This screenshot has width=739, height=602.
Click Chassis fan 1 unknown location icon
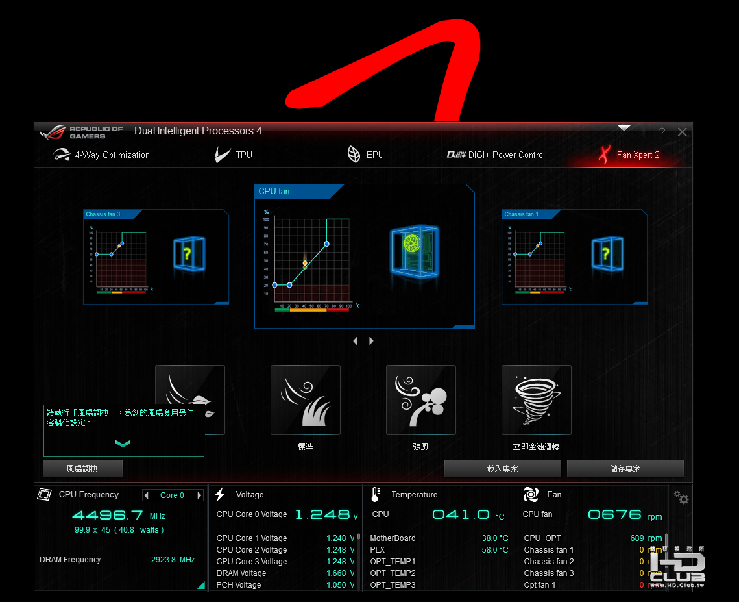tap(608, 255)
